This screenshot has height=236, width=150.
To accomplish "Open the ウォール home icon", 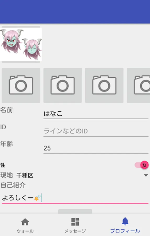I will pos(25,222).
